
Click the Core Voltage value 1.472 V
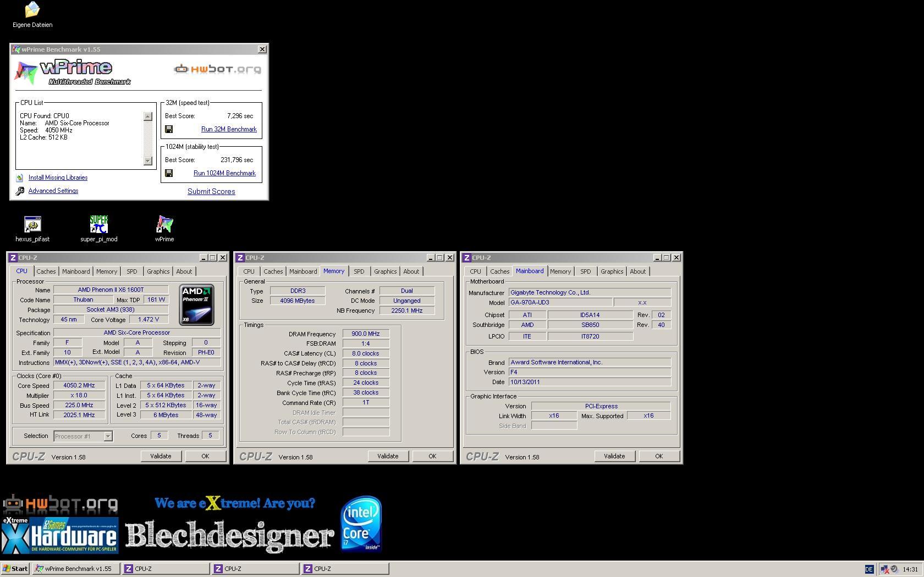coord(148,320)
